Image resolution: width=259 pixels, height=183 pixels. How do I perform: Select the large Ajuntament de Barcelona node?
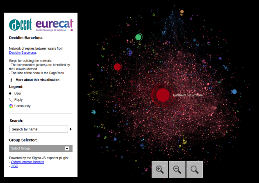coord(163,95)
